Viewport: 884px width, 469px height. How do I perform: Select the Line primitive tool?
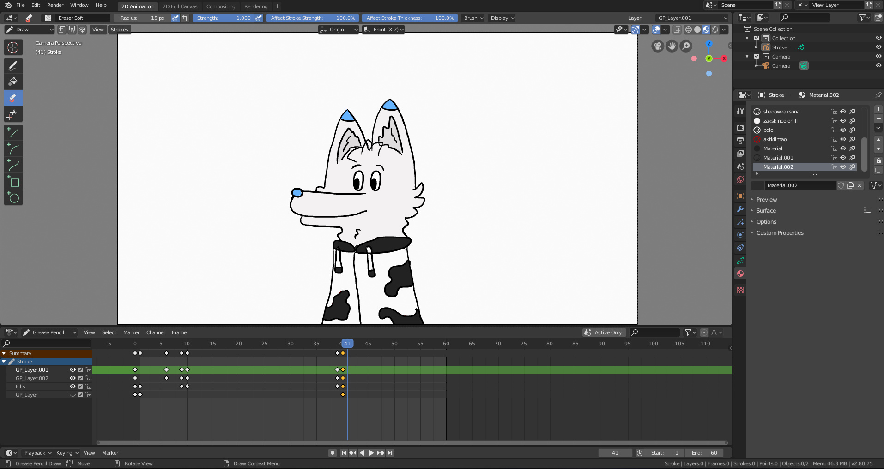click(13, 133)
